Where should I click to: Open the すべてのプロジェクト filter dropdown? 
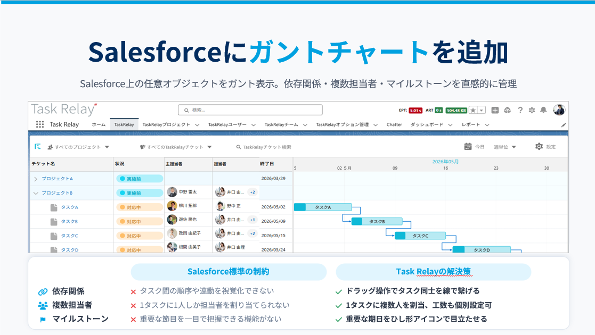coord(107,147)
